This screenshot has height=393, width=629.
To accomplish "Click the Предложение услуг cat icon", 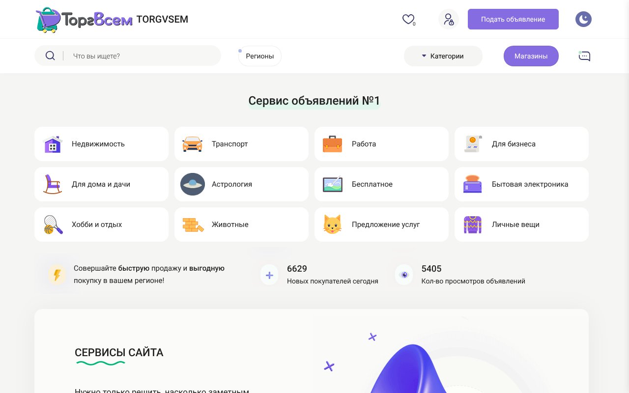I will pyautogui.click(x=333, y=225).
